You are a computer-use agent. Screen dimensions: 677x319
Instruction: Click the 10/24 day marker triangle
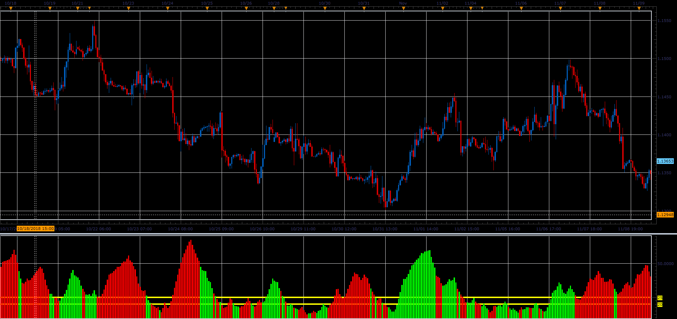(168, 9)
